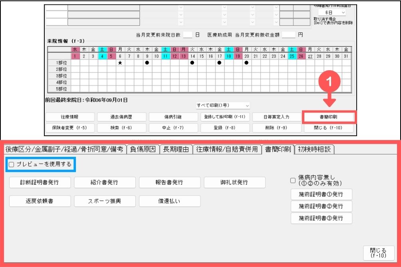Click 償還払い button
Viewport: 401px width, 267px height.
click(x=169, y=201)
